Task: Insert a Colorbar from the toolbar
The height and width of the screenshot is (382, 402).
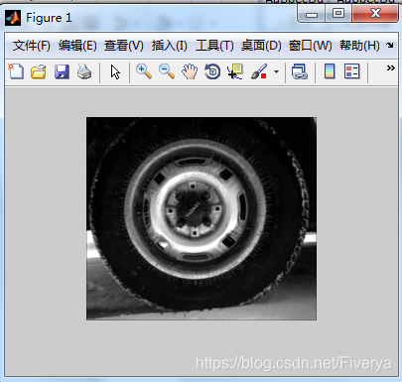Action: [330, 71]
